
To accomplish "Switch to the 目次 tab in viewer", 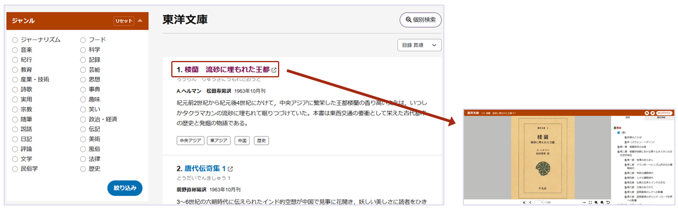I will coord(628,117).
